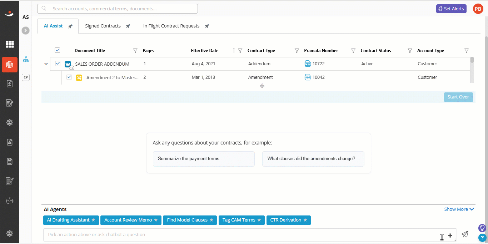Open the Document Title filter icon

pos(135,51)
